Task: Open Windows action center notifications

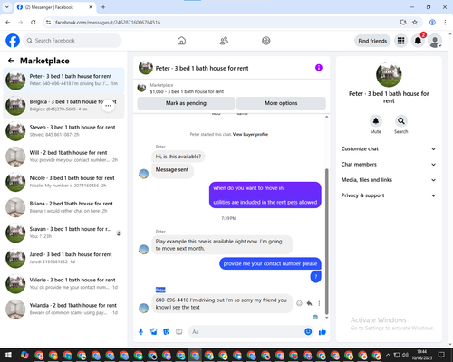Action: point(441,355)
